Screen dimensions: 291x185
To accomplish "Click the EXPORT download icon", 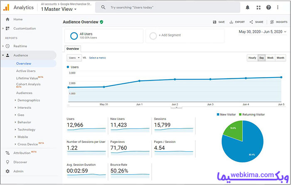I will (231, 22).
